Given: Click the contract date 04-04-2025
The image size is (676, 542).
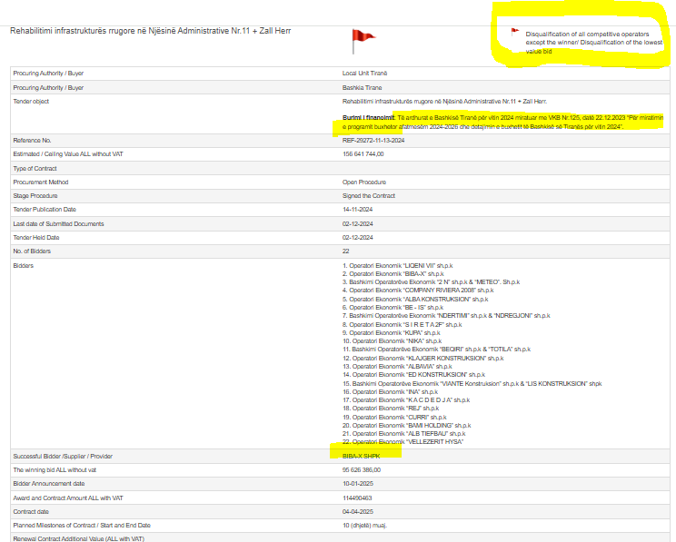Looking at the screenshot, I should [358, 511].
